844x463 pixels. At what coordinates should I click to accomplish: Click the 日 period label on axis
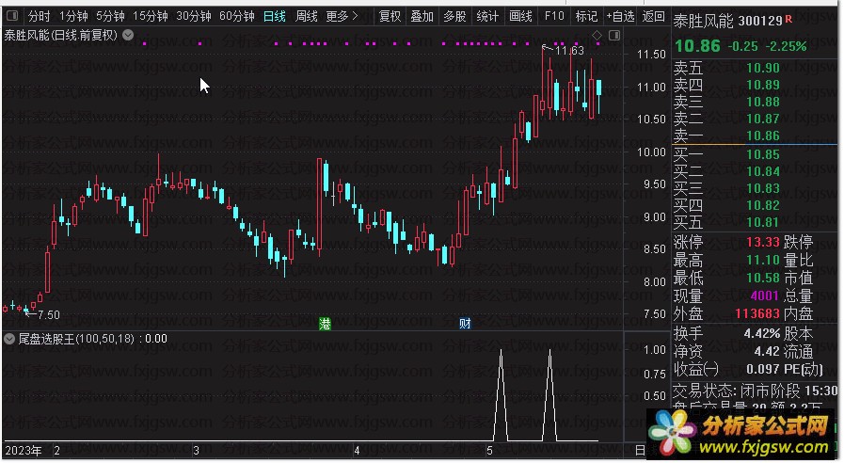pos(640,450)
